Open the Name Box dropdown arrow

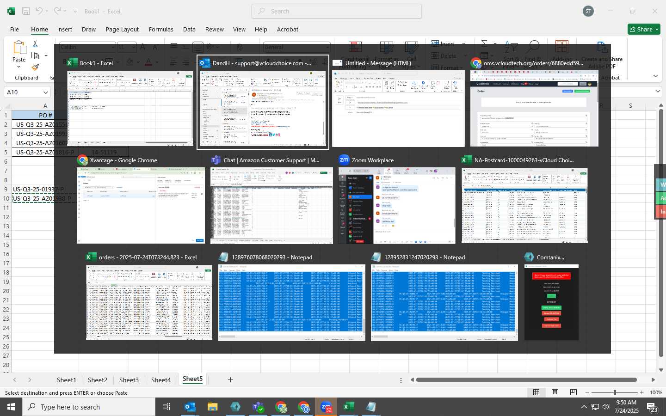45,92
